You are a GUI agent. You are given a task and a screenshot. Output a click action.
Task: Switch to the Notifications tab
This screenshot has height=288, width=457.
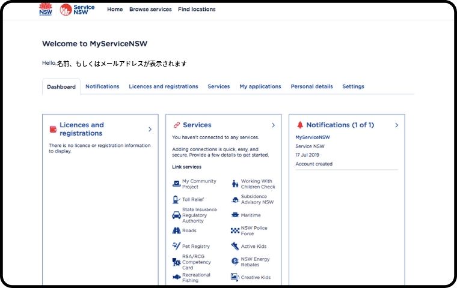click(102, 86)
